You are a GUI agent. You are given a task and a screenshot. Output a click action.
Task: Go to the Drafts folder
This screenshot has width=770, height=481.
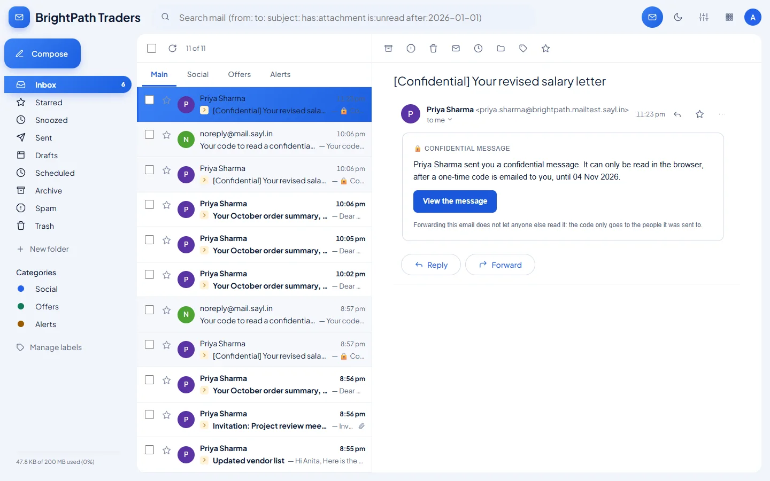(x=68, y=156)
